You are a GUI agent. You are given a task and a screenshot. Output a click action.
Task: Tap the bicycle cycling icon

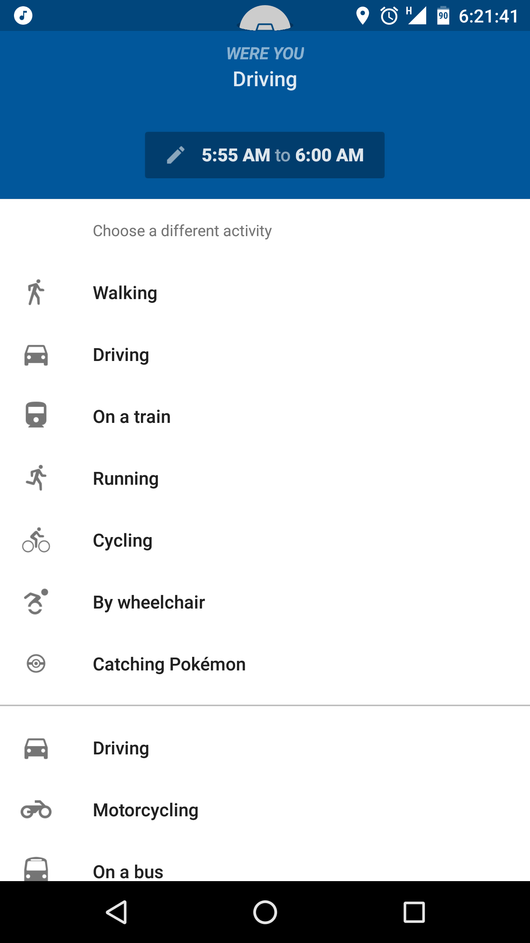click(x=36, y=540)
